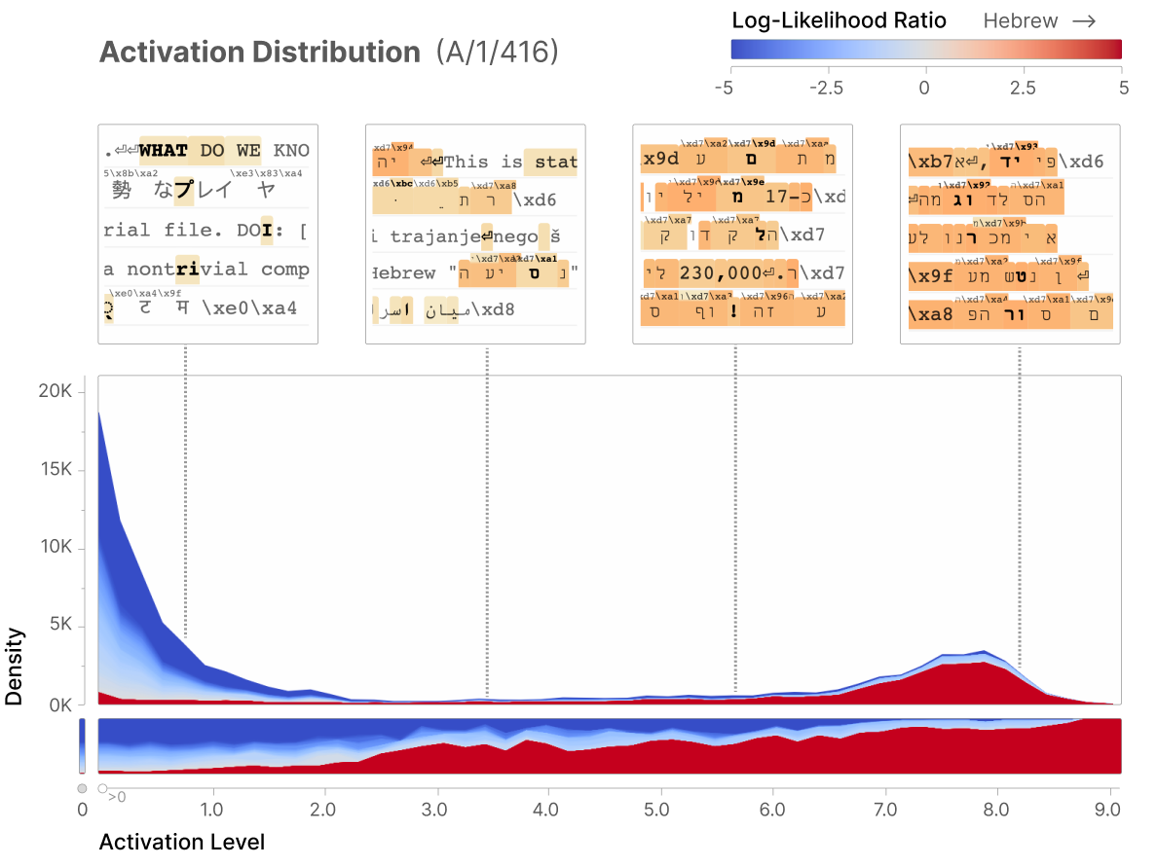Click the 'Activation Distribution' title
Image resolution: width=1157 pixels, height=867 pixels.
coord(260,53)
